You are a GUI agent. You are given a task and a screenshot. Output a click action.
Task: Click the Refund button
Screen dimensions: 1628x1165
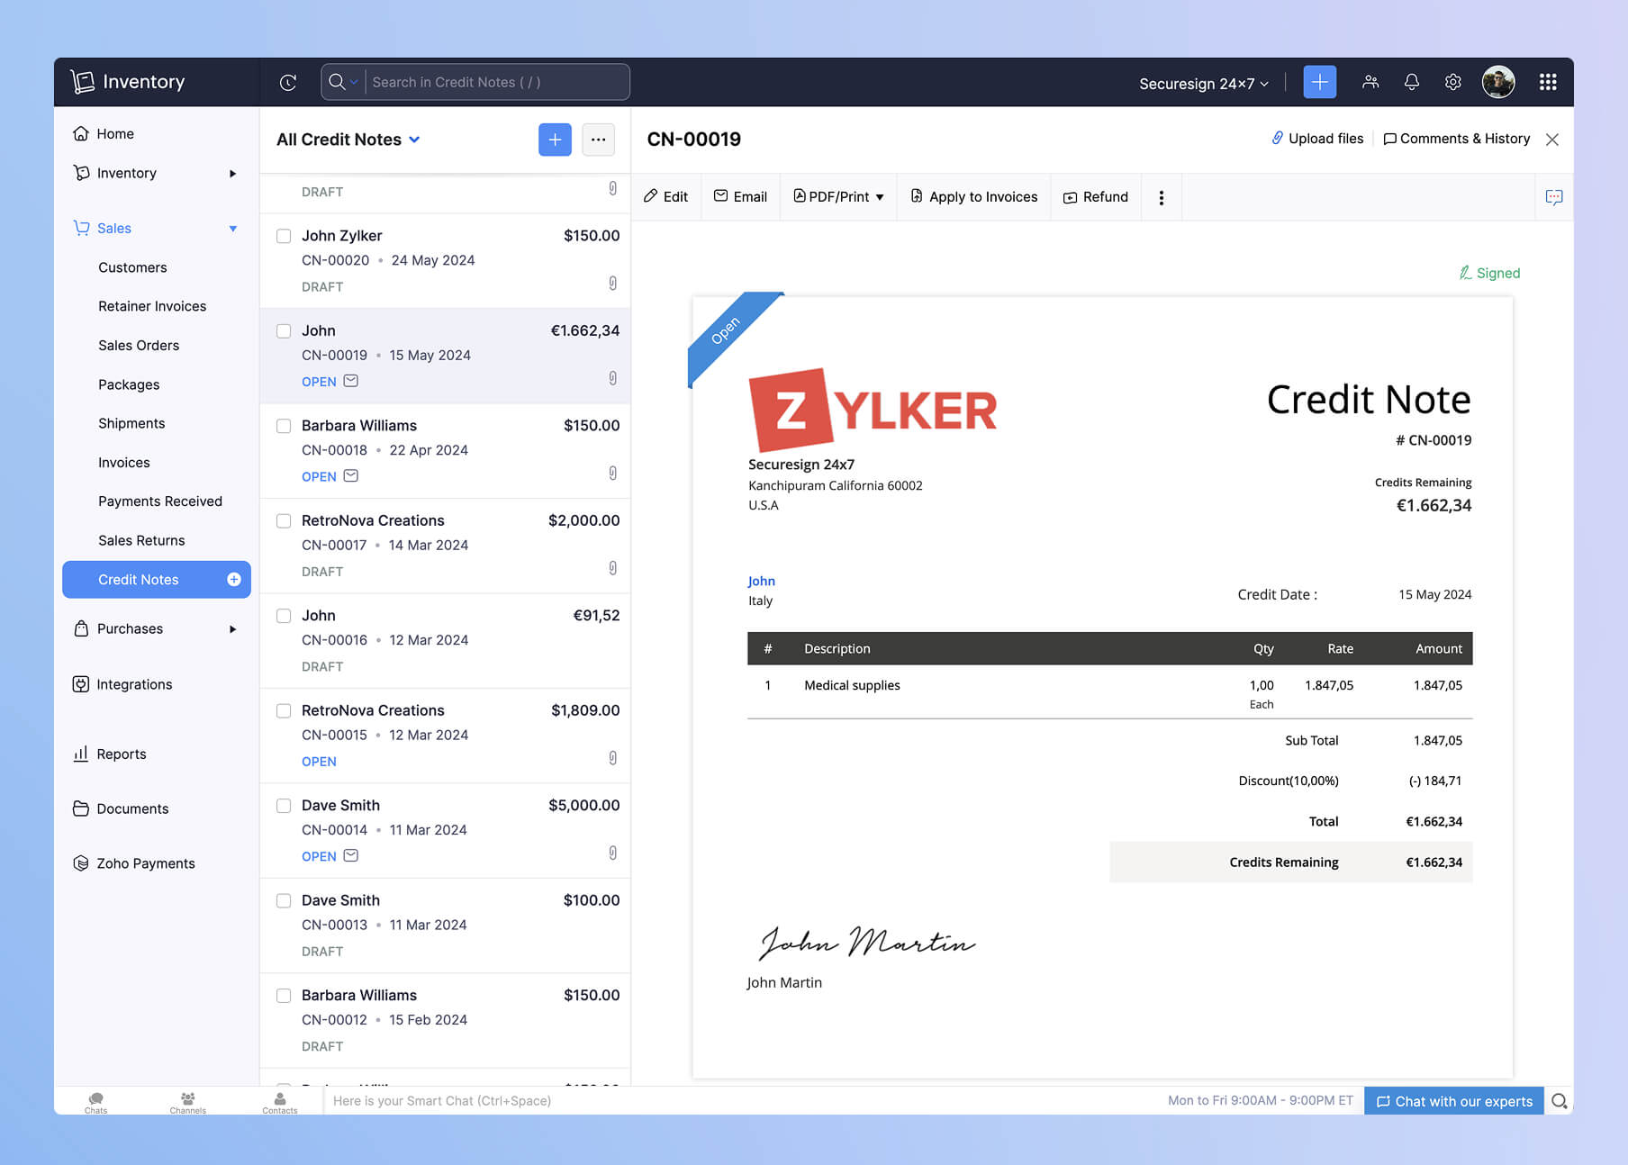click(x=1096, y=197)
